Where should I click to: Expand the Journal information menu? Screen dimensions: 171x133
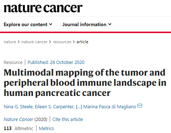[x=87, y=24]
